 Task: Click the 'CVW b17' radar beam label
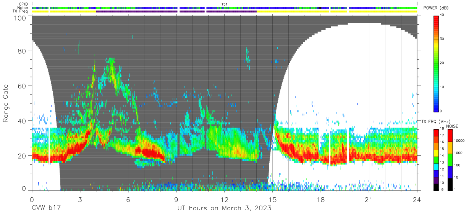coord(46,208)
